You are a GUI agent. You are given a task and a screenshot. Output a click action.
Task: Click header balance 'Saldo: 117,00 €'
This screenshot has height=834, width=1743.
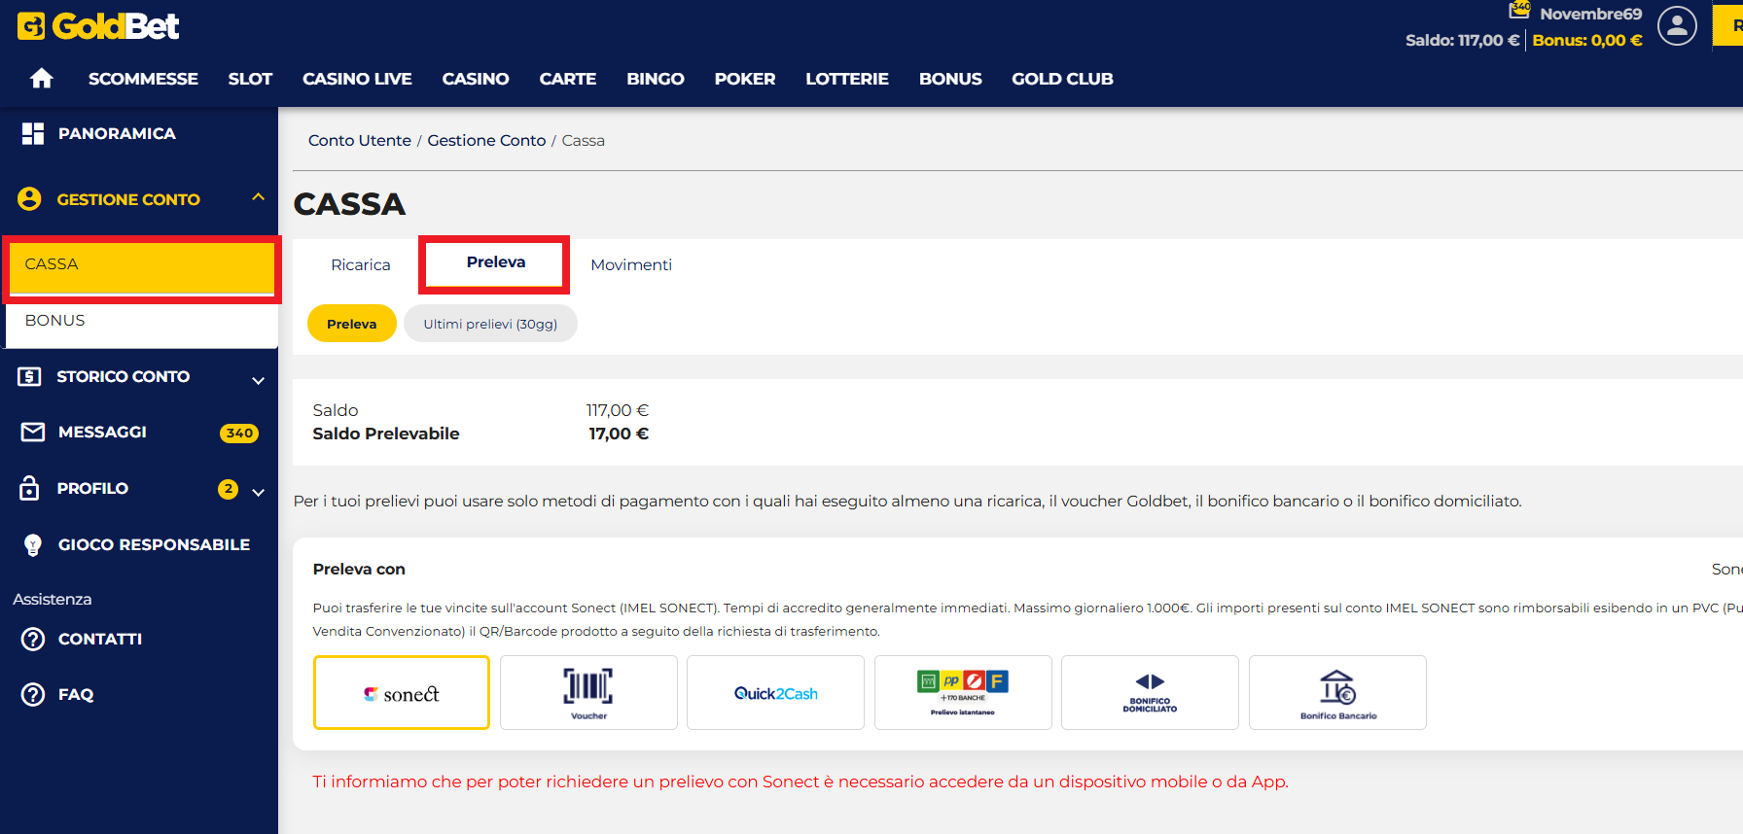[x=1462, y=40]
